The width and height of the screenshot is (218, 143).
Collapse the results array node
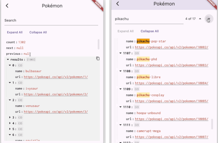8,60
